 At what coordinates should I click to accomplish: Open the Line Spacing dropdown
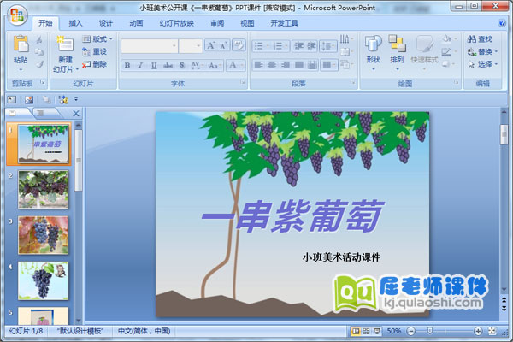[x=328, y=46]
